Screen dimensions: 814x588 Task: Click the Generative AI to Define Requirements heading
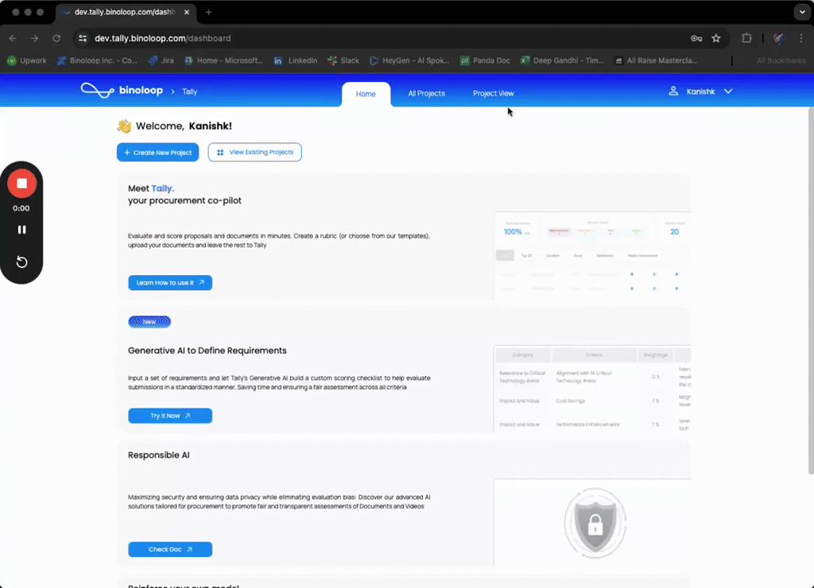click(207, 350)
